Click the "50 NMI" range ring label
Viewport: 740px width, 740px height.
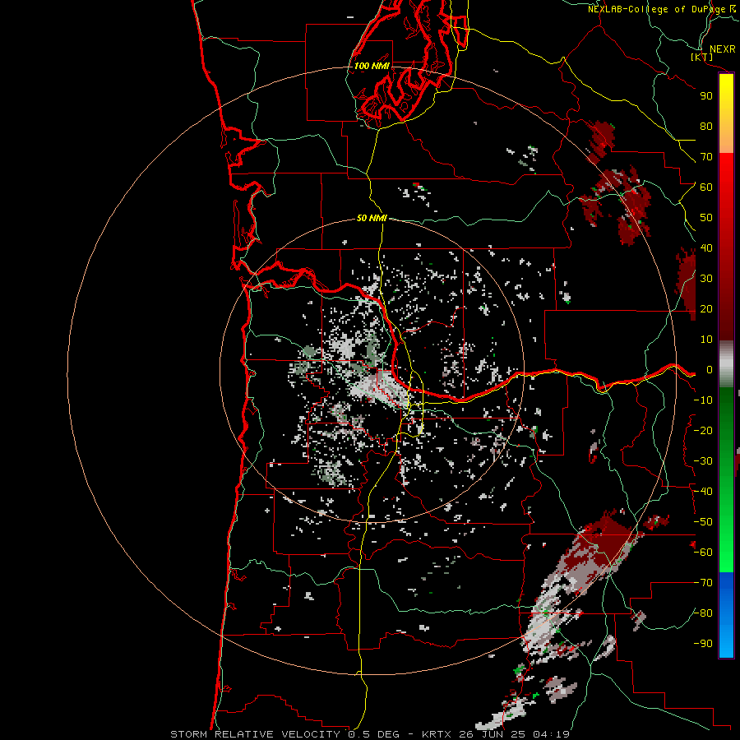pos(372,218)
